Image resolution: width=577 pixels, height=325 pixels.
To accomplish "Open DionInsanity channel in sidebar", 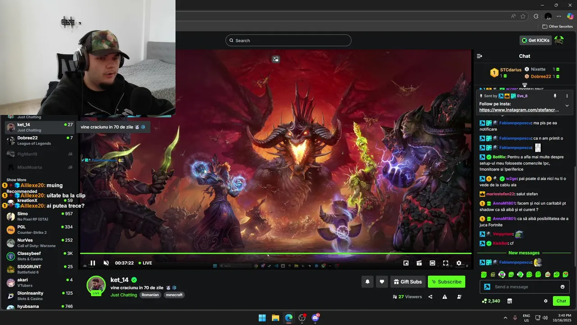I will [39, 296].
